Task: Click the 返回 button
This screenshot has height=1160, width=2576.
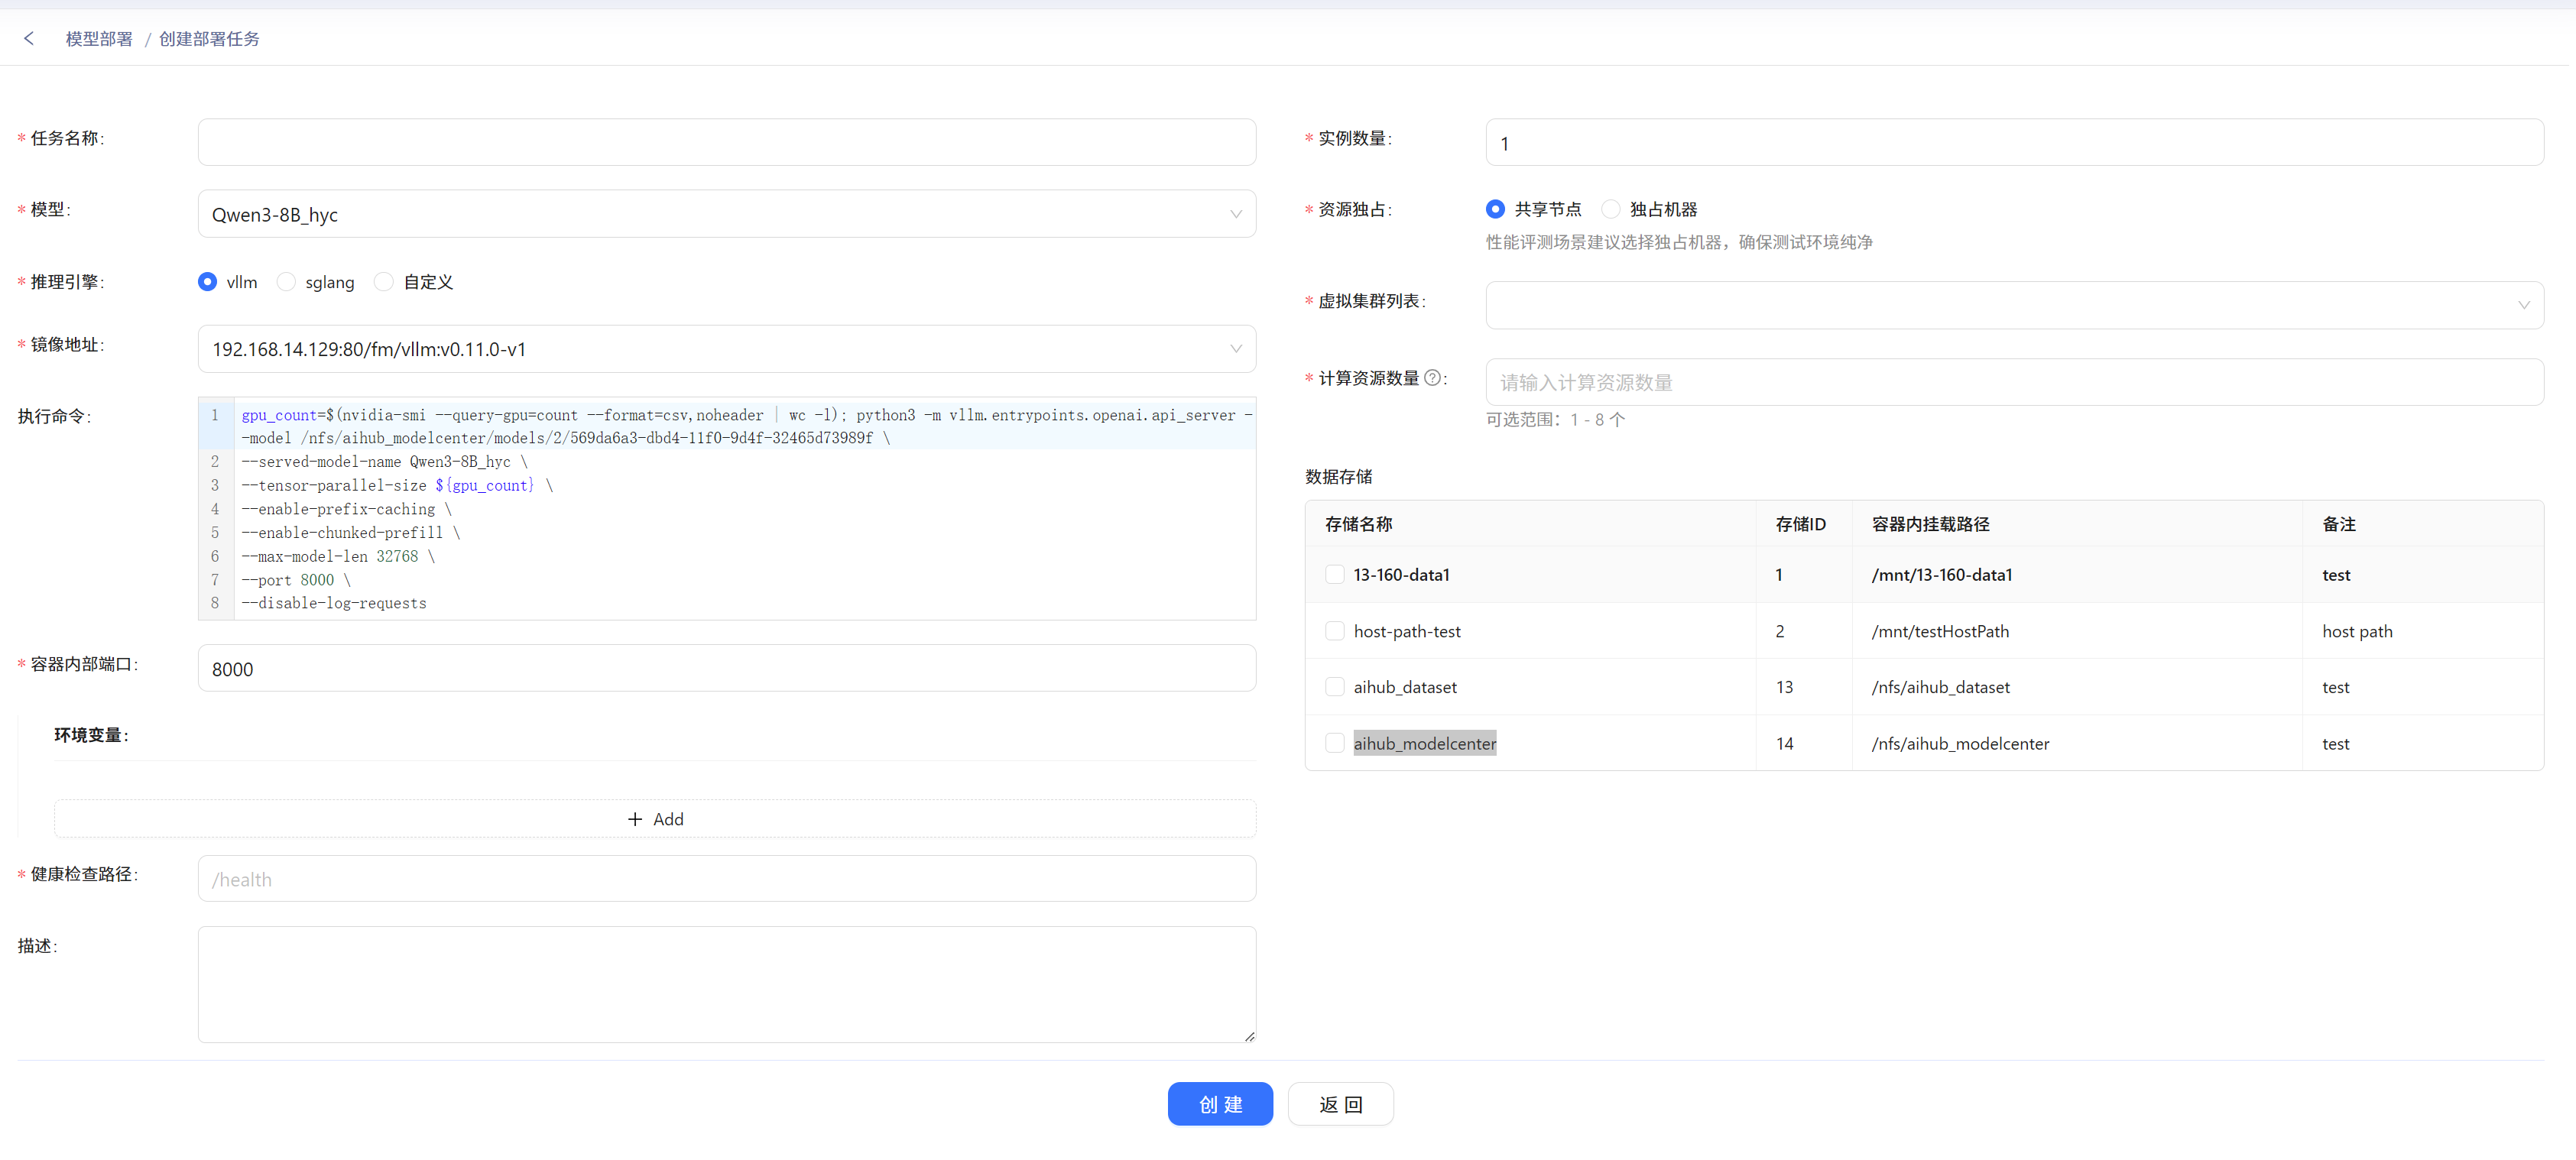Action: point(1340,1104)
